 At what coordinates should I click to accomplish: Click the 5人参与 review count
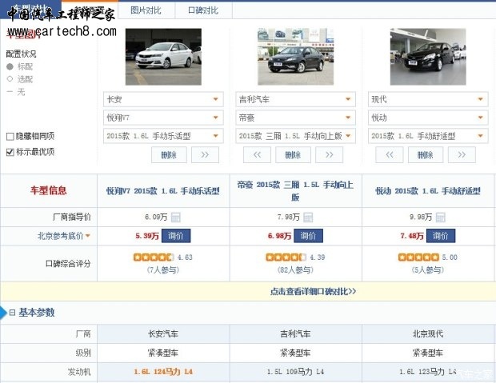tap(428, 270)
